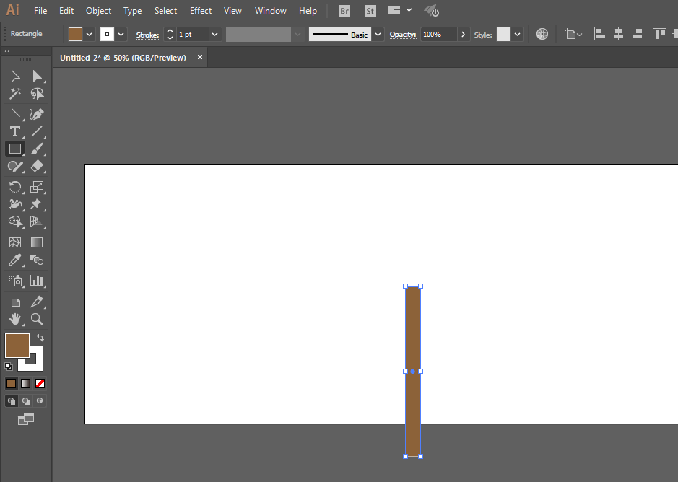Select the Paintbrush tool

37,149
